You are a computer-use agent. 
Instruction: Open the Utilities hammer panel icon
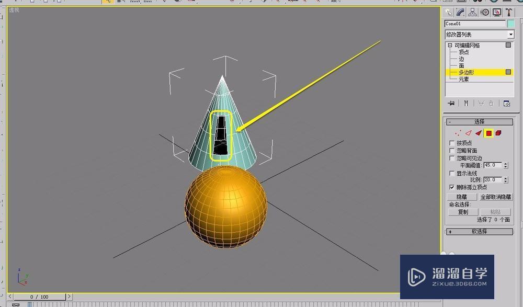[509, 12]
